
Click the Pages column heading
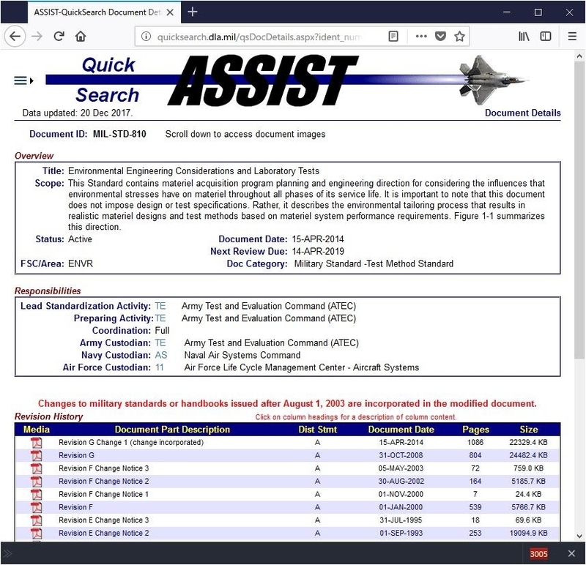click(x=475, y=430)
